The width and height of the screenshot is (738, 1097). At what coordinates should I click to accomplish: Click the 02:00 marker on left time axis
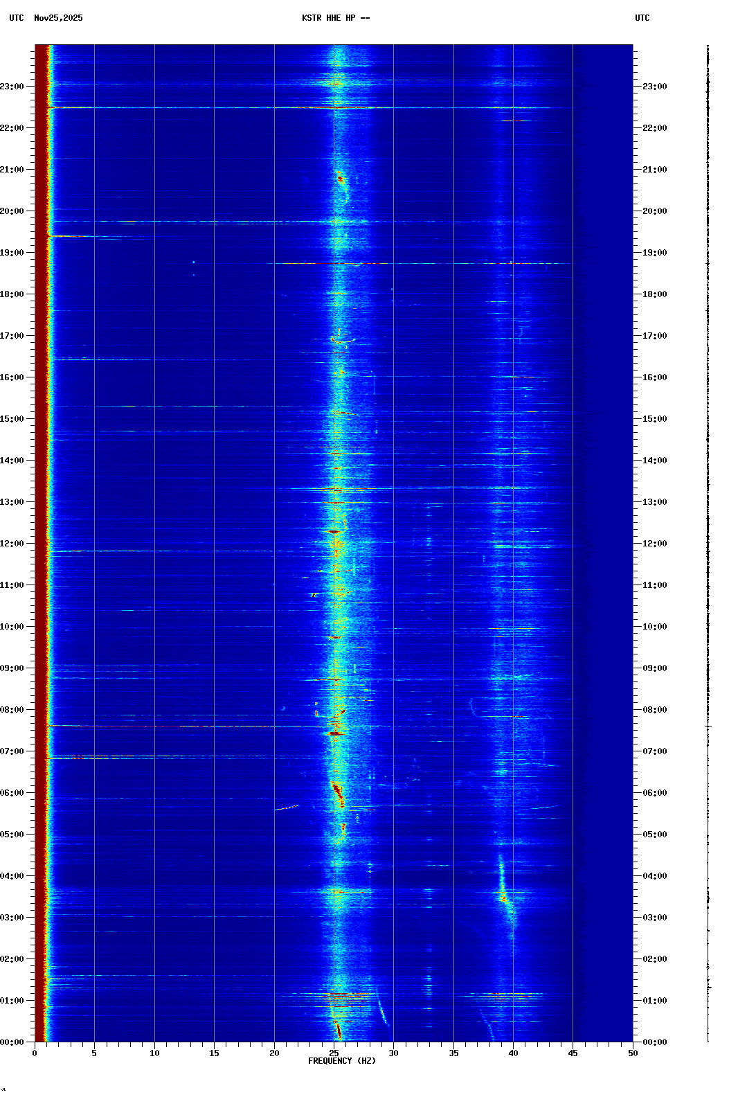(x=12, y=959)
